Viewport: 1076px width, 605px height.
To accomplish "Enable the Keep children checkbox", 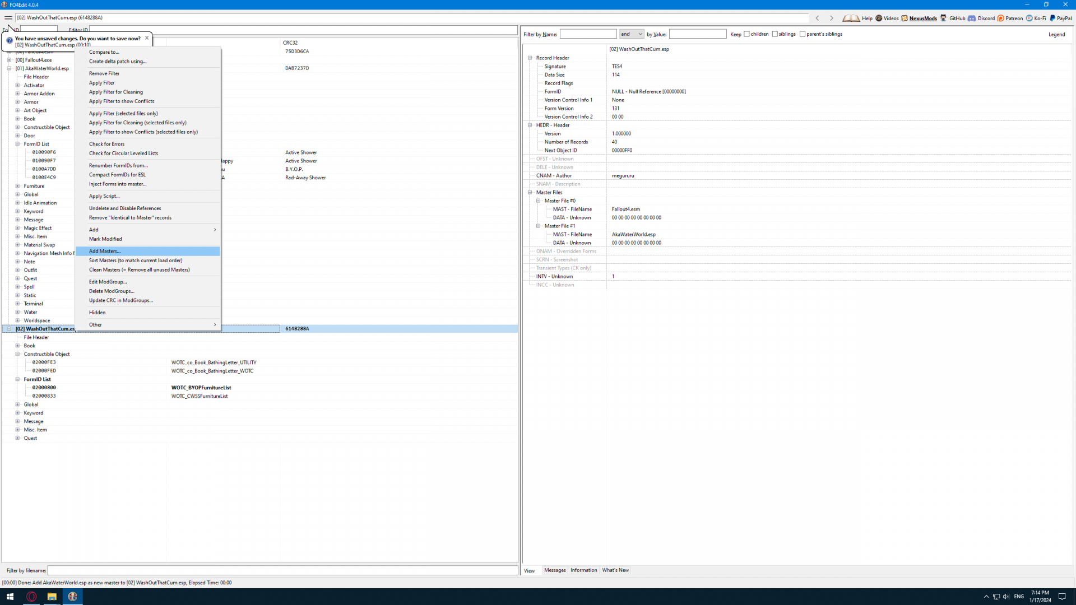I will pyautogui.click(x=746, y=34).
